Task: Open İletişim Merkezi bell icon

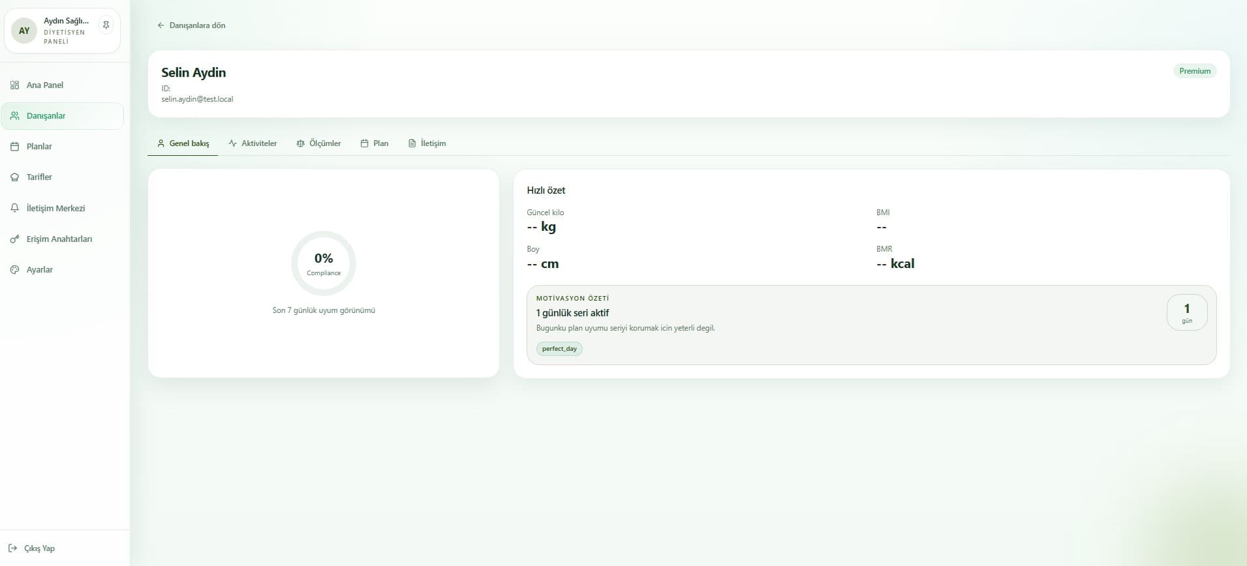Action: (x=14, y=208)
